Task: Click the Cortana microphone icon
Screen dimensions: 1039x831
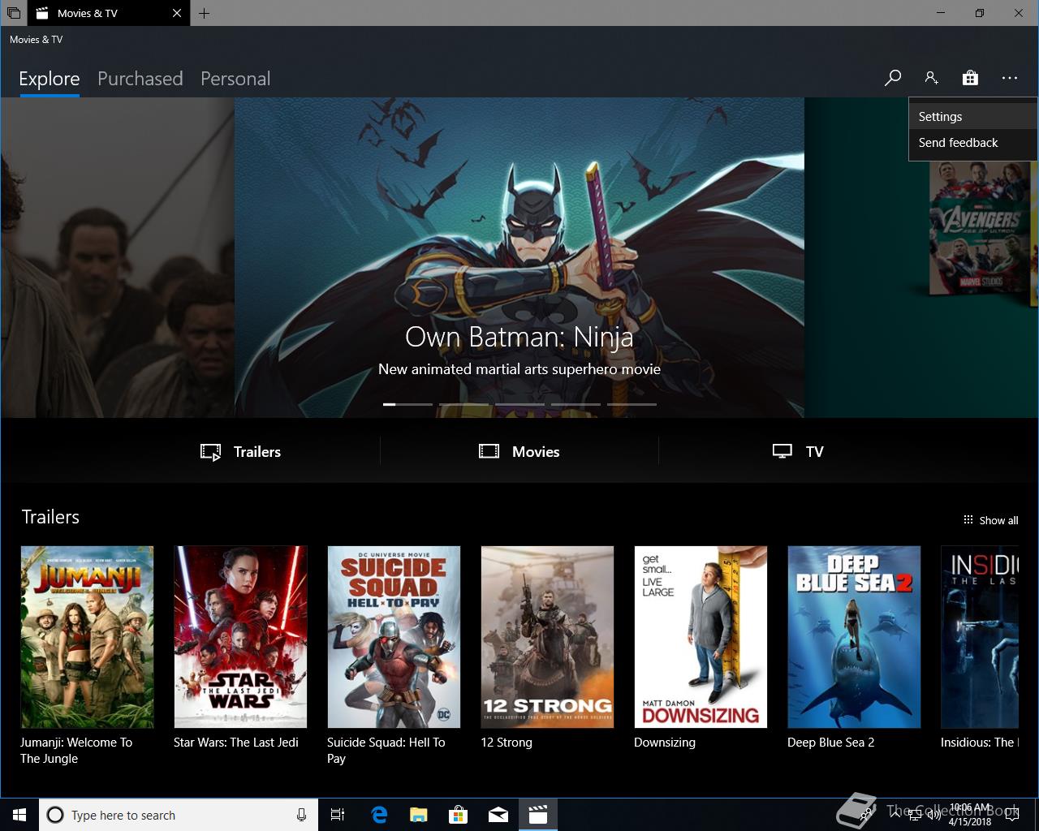Action: coord(301,815)
